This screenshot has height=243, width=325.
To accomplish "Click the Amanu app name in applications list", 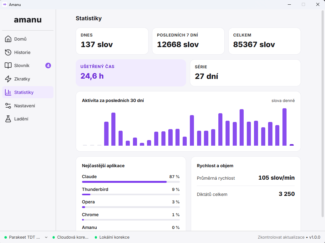I will [x=89, y=227].
